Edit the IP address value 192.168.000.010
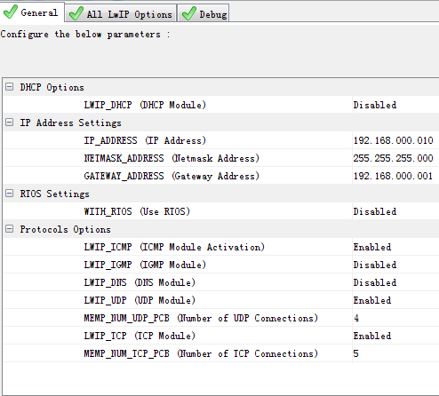This screenshot has height=396, width=439. (395, 140)
